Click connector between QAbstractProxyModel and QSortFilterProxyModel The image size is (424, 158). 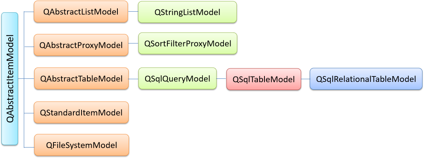pyautogui.click(x=133, y=43)
